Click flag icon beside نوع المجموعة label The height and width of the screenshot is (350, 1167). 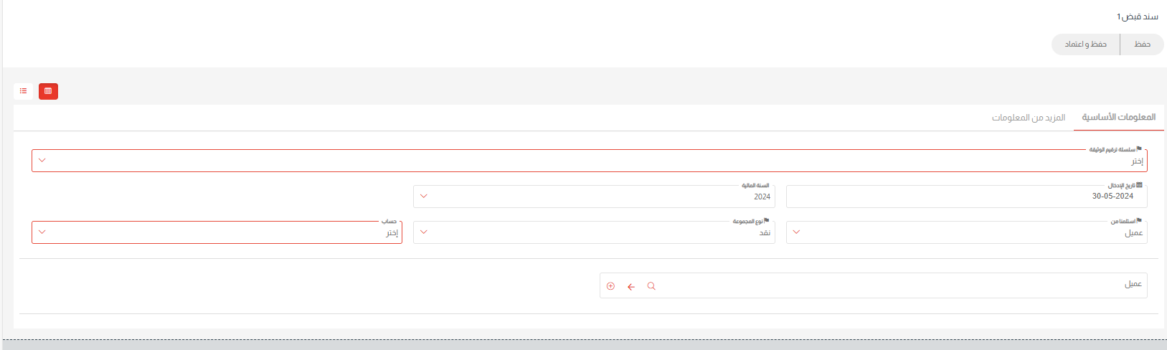tap(766, 221)
